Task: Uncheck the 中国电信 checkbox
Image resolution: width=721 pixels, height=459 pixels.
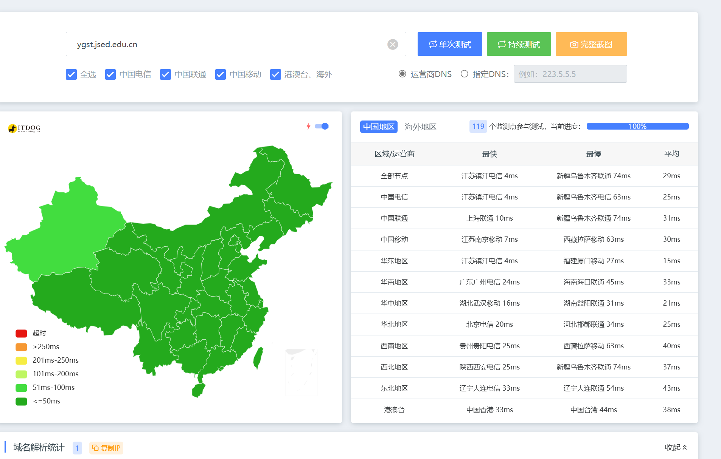Action: pos(110,74)
